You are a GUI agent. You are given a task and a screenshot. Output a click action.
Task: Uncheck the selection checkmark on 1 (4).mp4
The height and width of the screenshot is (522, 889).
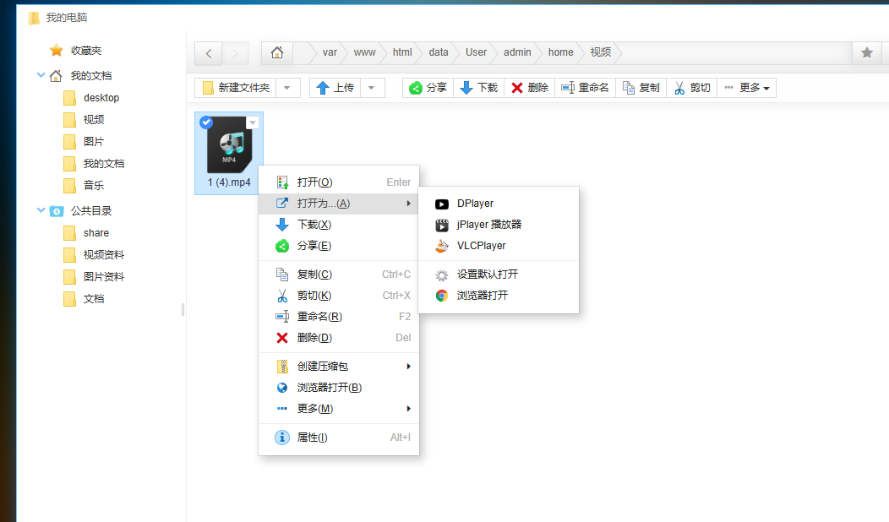point(206,122)
